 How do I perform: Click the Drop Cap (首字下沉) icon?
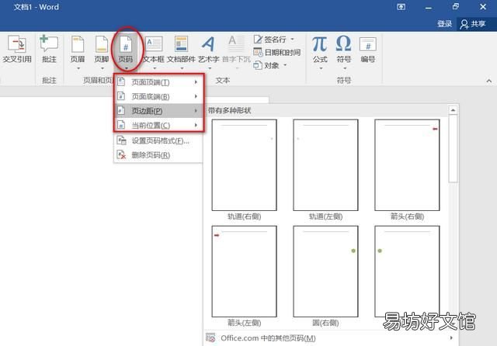click(x=236, y=44)
